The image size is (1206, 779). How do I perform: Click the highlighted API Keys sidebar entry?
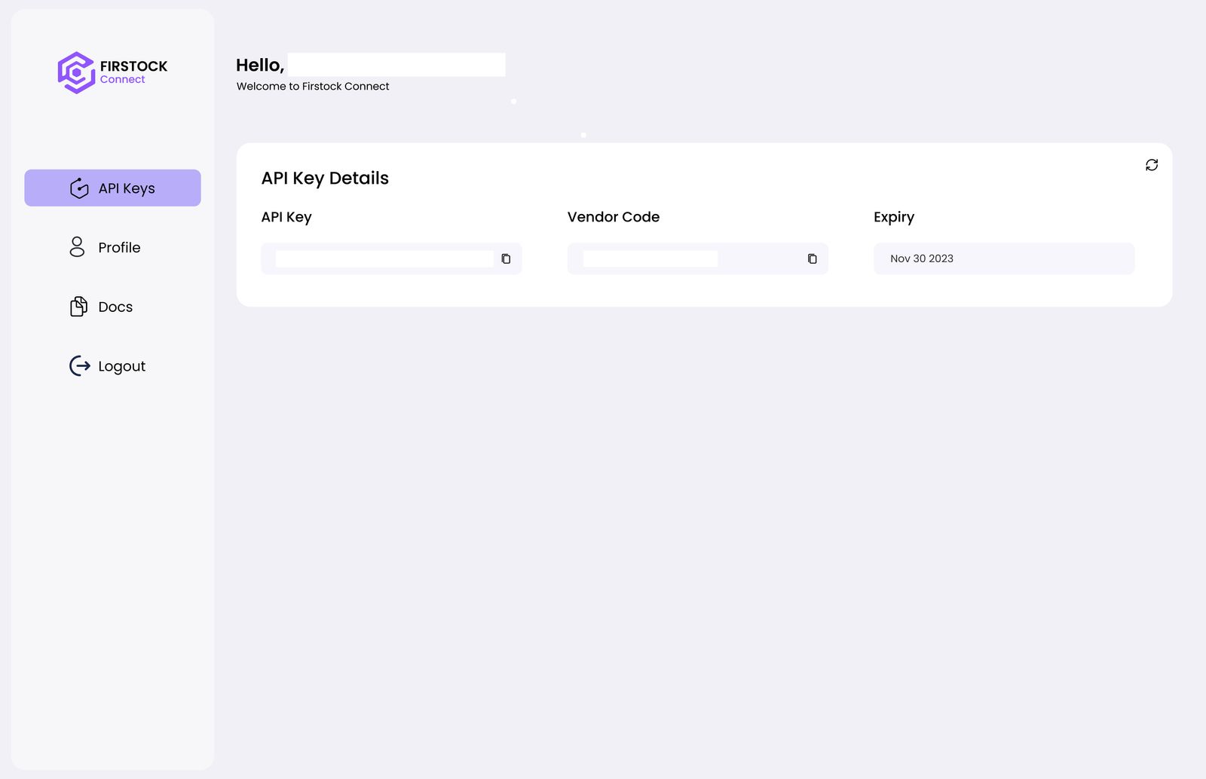[112, 188]
